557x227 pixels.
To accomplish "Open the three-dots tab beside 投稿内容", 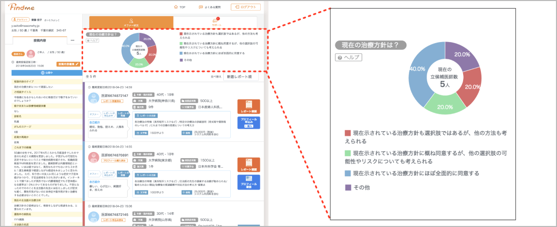I will 73,40.
